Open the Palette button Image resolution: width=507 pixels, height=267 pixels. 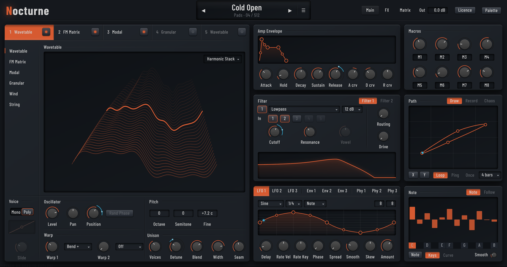(491, 11)
